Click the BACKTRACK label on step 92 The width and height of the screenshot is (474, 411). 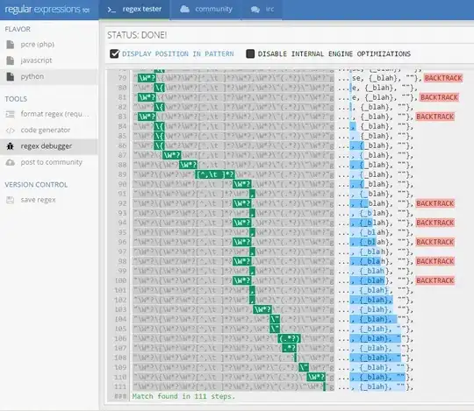(x=435, y=203)
